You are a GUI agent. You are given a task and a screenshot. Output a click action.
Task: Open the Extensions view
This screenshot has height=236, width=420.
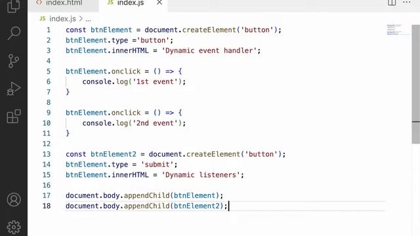click(x=14, y=117)
